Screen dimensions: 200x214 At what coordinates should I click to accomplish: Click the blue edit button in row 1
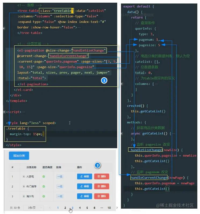coord(85,176)
